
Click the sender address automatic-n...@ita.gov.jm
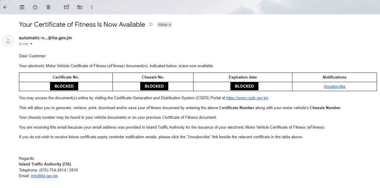[x=45, y=38]
